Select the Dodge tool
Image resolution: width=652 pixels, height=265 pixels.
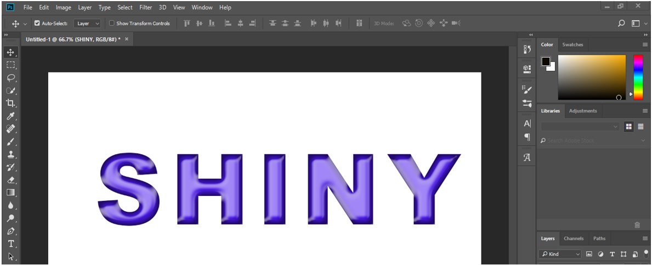[10, 218]
